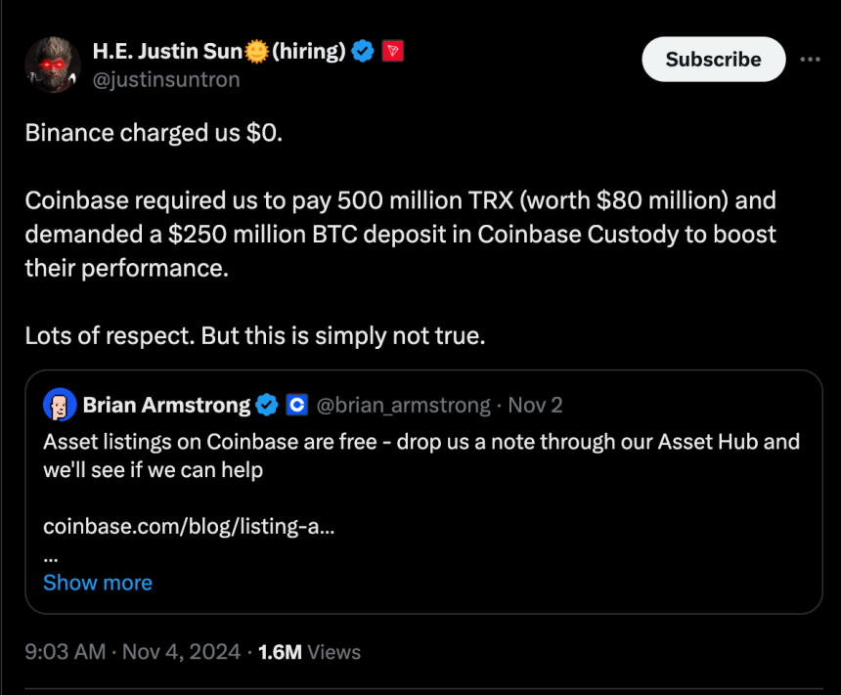Open Justin Sun's profile avatar
Viewport: 841px width, 695px height.
pos(52,65)
